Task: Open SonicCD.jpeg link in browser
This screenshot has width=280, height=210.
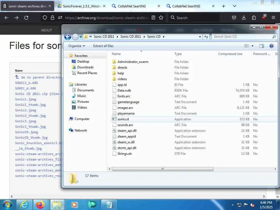Action: click(27, 132)
